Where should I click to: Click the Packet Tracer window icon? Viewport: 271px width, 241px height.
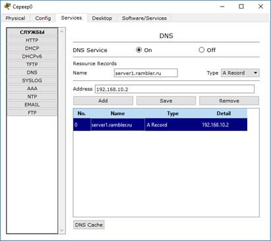pyautogui.click(x=7, y=7)
